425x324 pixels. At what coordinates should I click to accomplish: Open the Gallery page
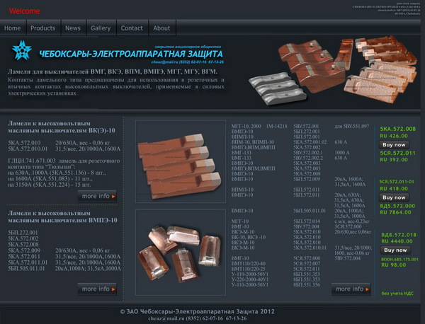(101, 28)
